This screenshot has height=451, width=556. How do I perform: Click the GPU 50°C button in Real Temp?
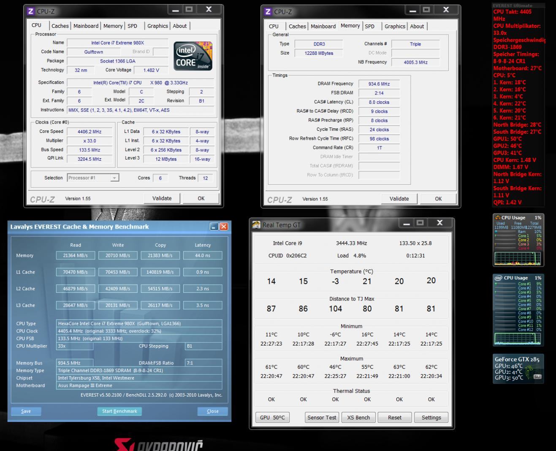(x=272, y=418)
